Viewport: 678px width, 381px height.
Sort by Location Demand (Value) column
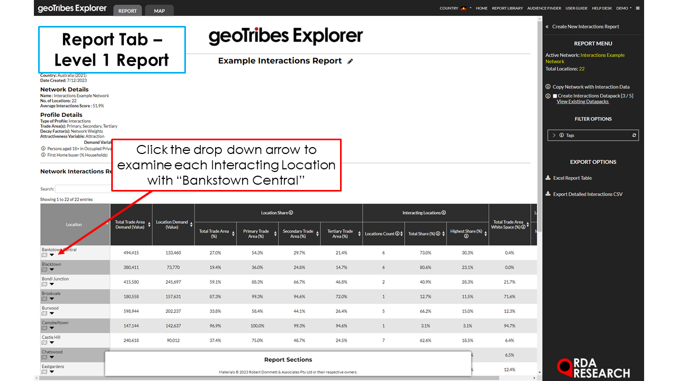coord(173,224)
